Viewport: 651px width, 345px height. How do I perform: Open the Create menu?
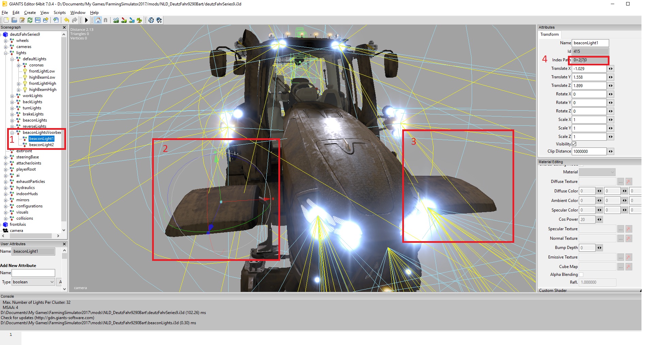(x=30, y=13)
